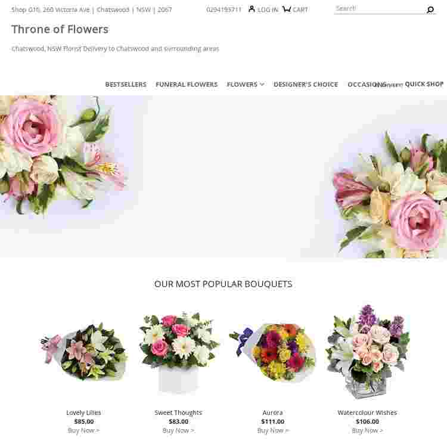The height and width of the screenshot is (447, 447).
Task: Click the Throne of Flowers site title
Action: click(x=60, y=29)
